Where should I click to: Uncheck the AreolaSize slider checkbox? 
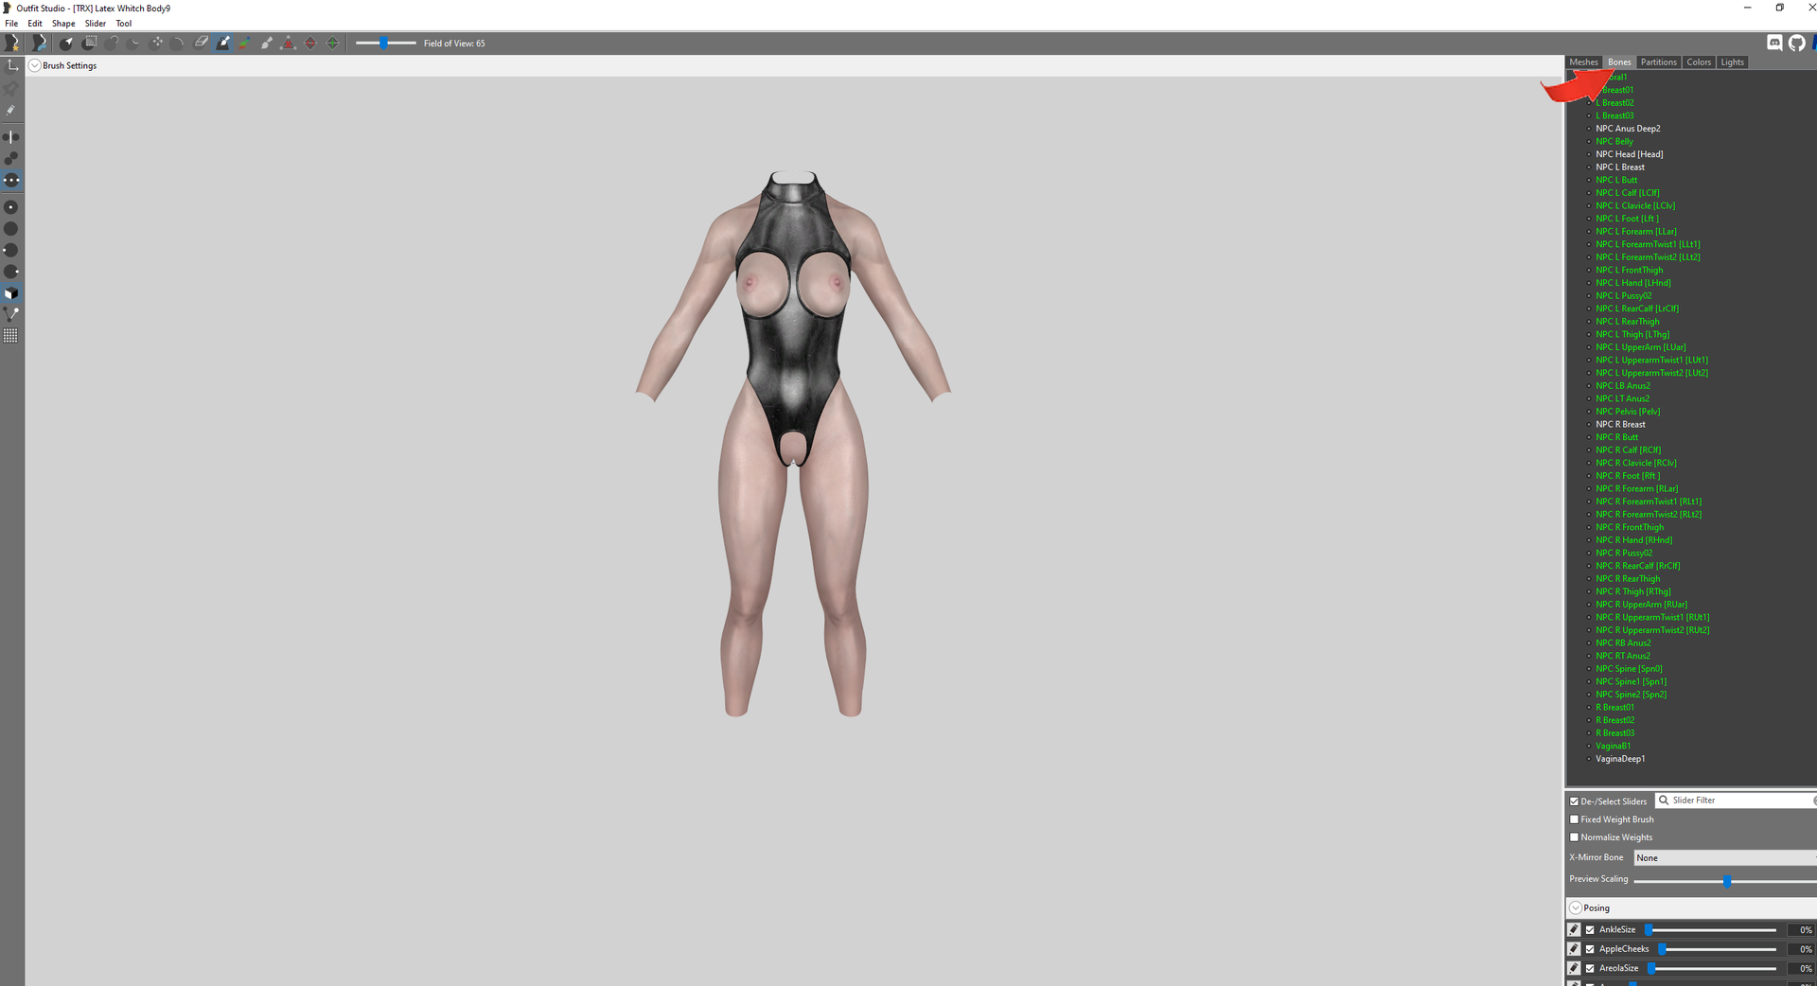pos(1590,968)
